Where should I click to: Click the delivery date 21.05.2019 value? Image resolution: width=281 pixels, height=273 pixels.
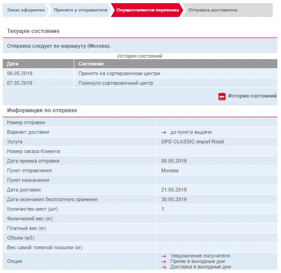[x=173, y=190]
